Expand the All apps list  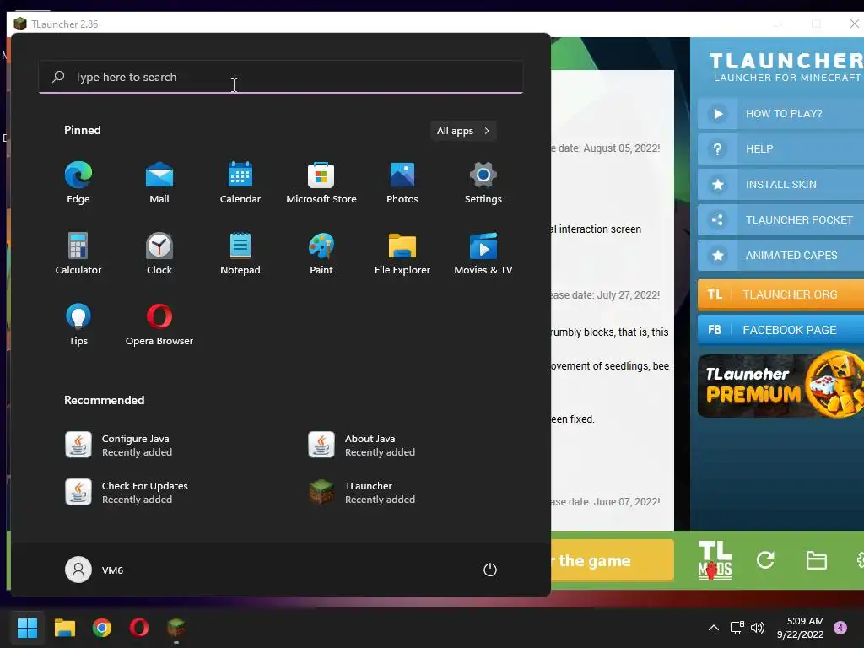click(x=463, y=131)
